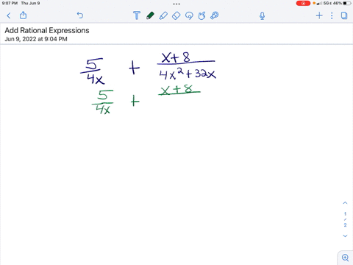This screenshot has height=265, width=353.
Task: Tap the three dots multitasking control
Action: pyautogui.click(x=176, y=4)
